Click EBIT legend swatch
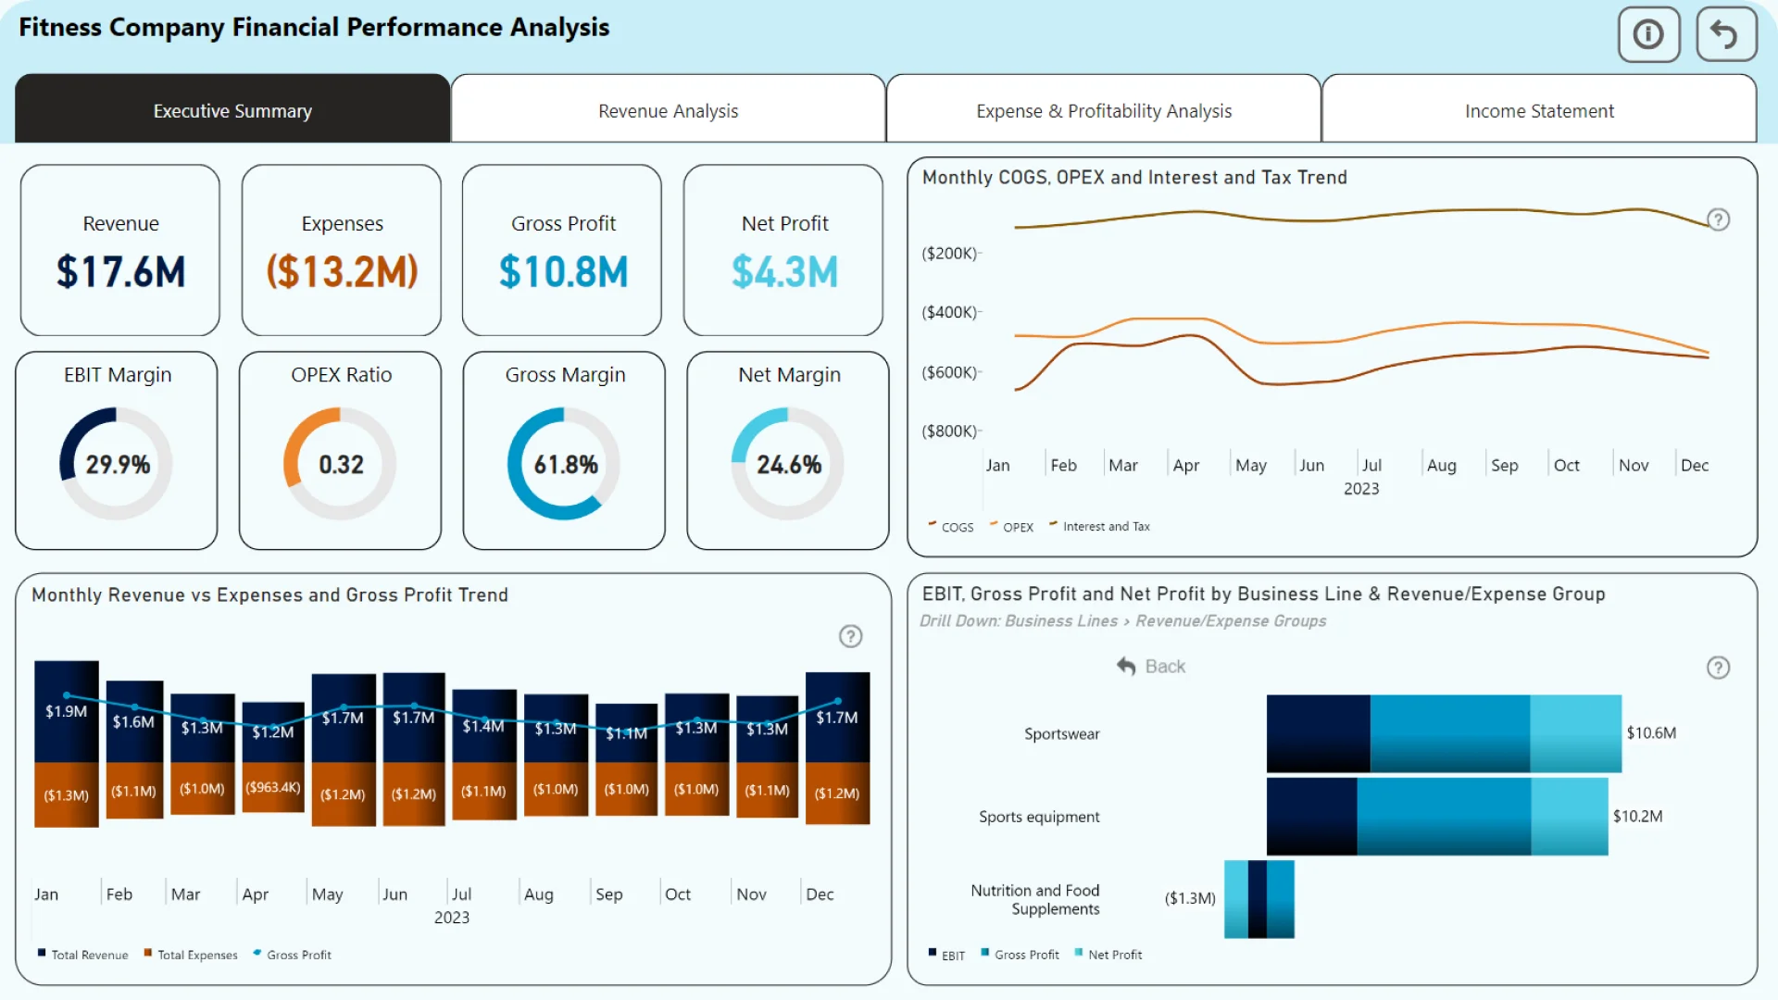 (x=933, y=952)
